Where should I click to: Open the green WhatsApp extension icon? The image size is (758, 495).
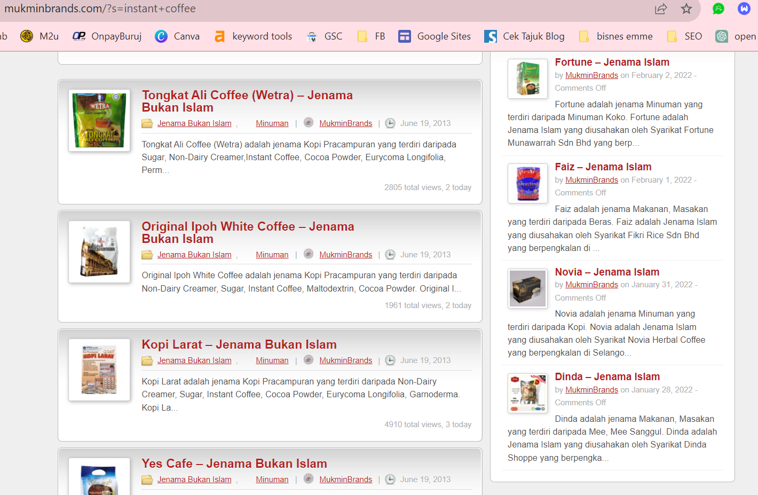pyautogui.click(x=718, y=9)
